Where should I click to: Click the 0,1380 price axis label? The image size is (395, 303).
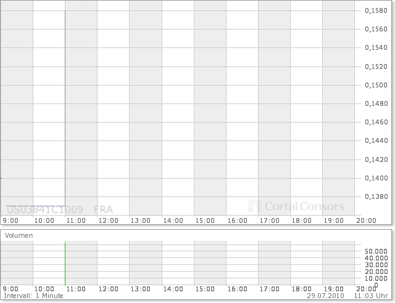[x=376, y=196]
